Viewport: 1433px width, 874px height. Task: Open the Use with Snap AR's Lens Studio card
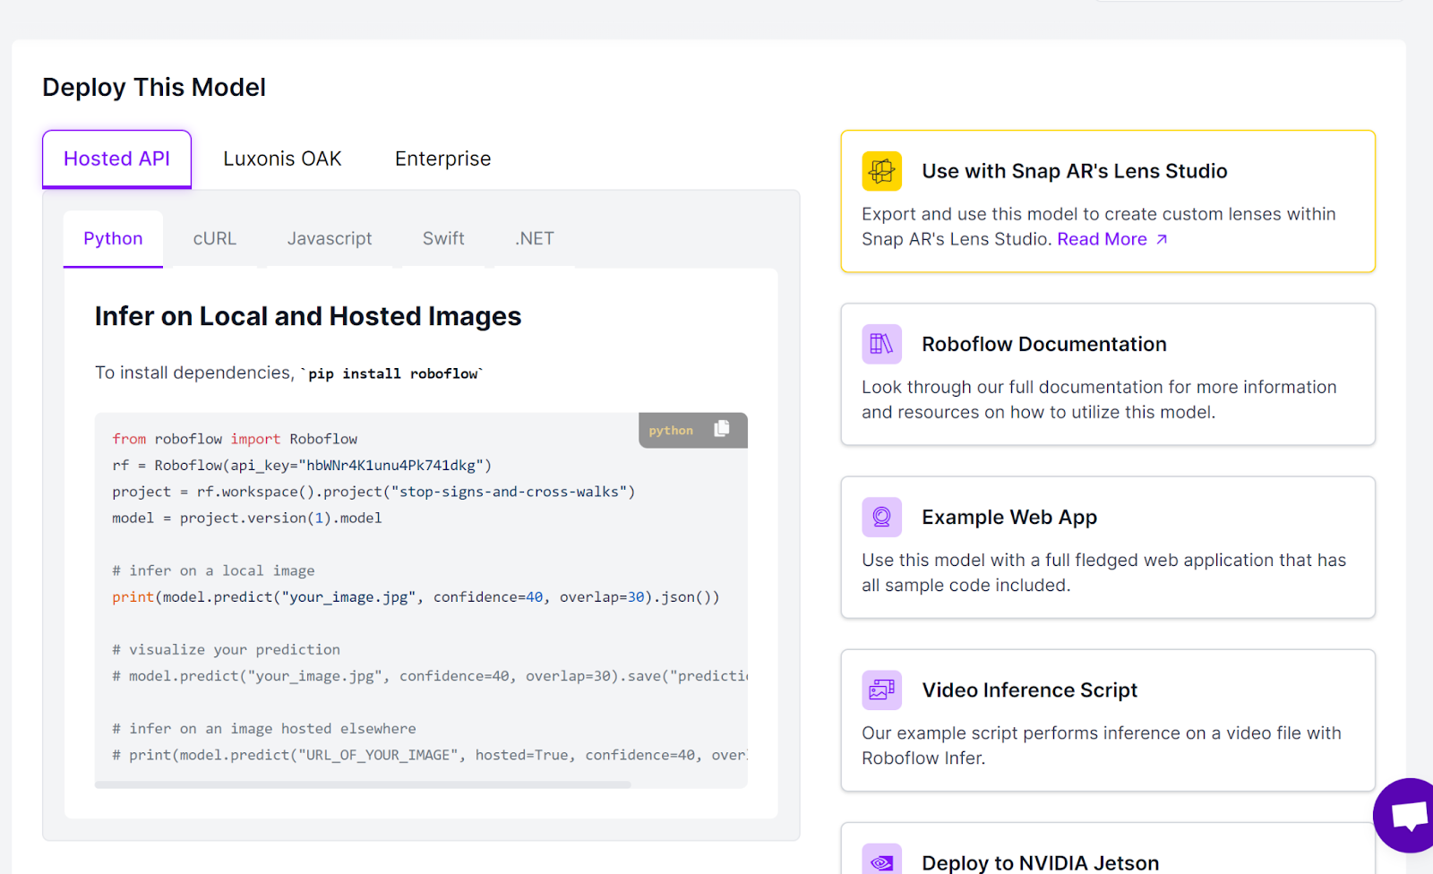tap(1108, 201)
